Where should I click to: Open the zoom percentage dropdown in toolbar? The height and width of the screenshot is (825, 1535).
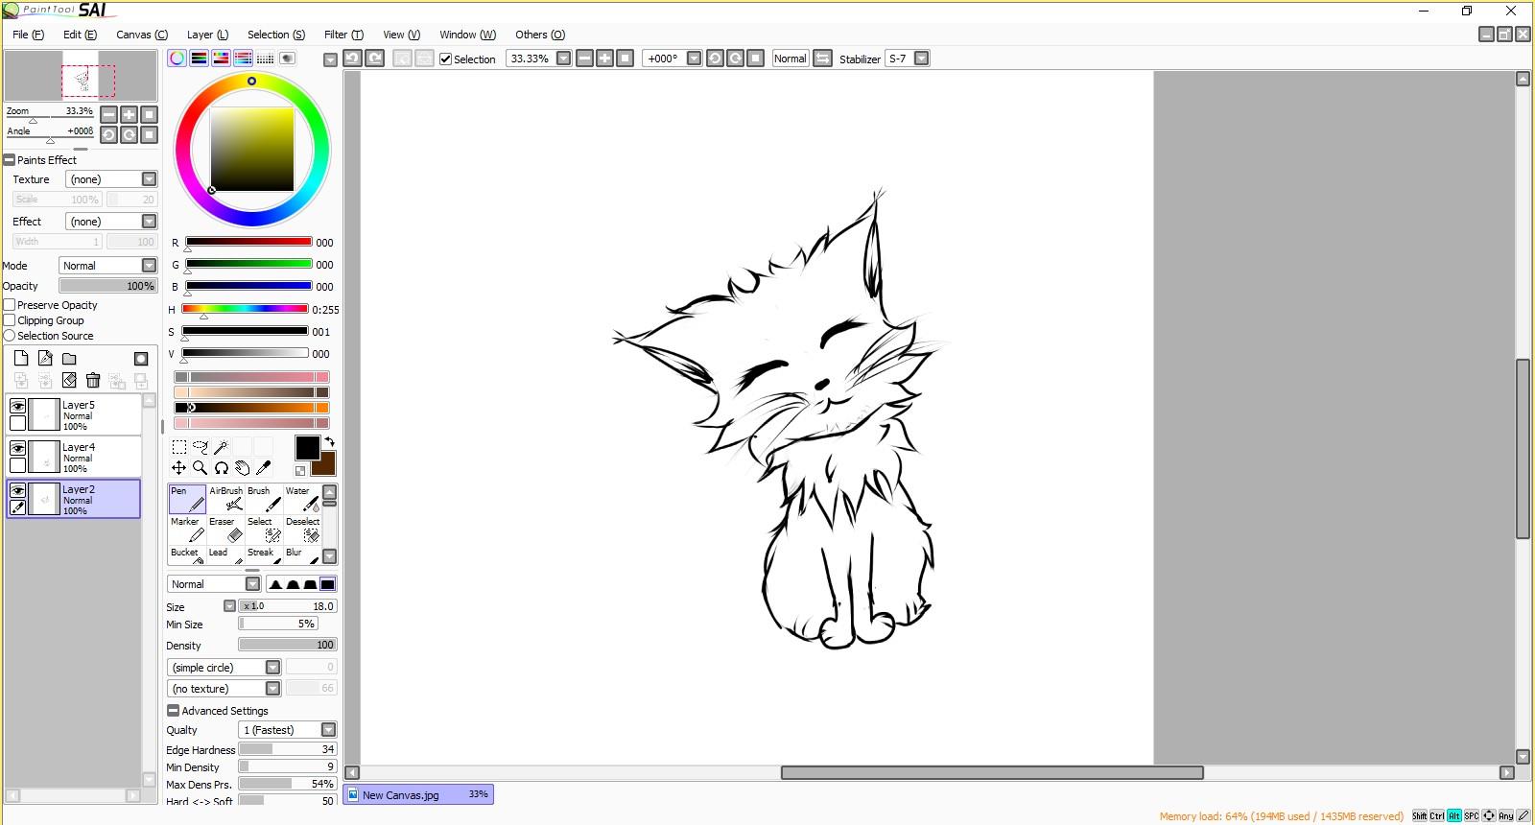click(564, 59)
